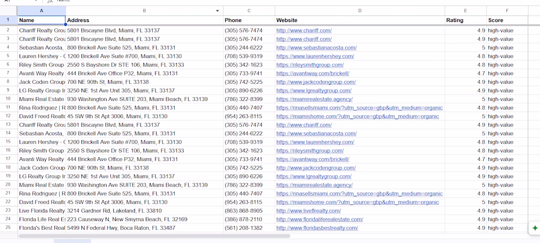Click the select-all corner box
Screen dimensions: 540x243
tap(8, 11)
